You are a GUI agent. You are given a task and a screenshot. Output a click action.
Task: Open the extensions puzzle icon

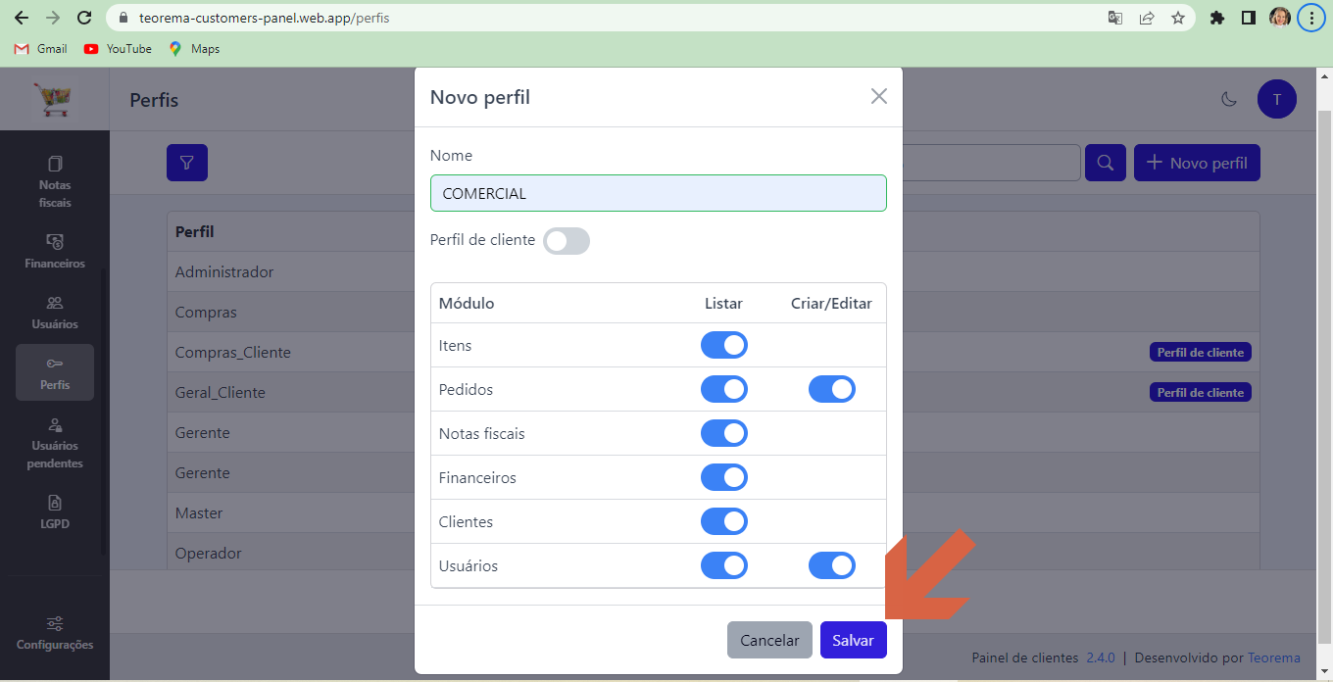pyautogui.click(x=1217, y=18)
